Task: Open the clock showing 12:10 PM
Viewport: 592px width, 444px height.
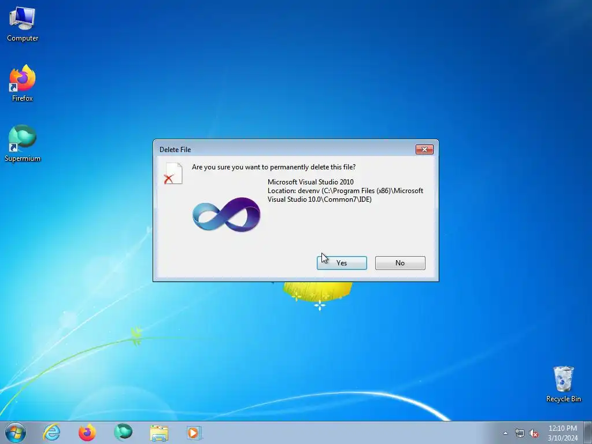Action: point(563,432)
